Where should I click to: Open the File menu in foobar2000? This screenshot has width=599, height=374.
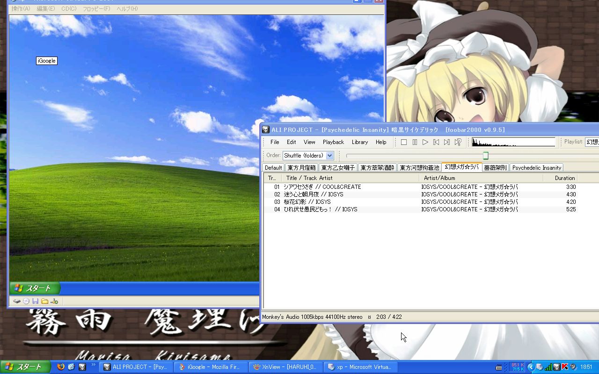click(275, 142)
